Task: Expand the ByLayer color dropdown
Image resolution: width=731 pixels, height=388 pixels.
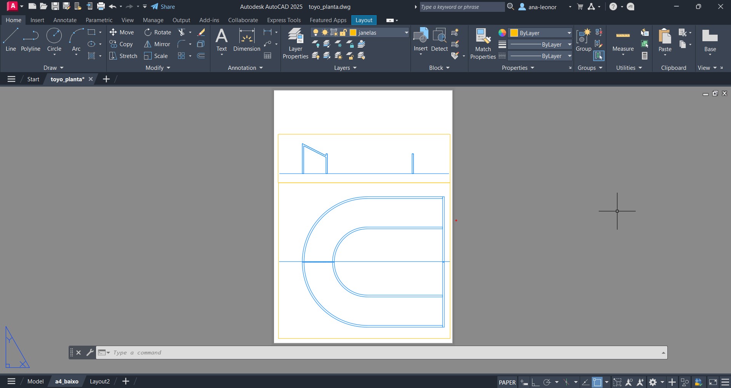Action: (x=569, y=33)
